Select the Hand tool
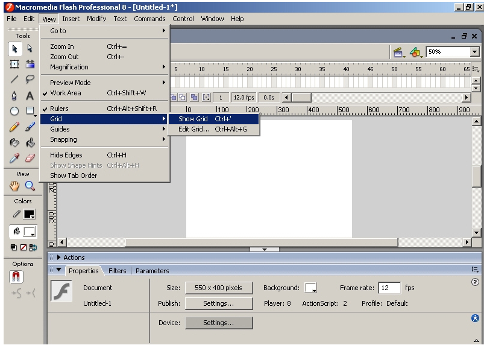Image resolution: width=484 pixels, height=345 pixels. tap(14, 186)
